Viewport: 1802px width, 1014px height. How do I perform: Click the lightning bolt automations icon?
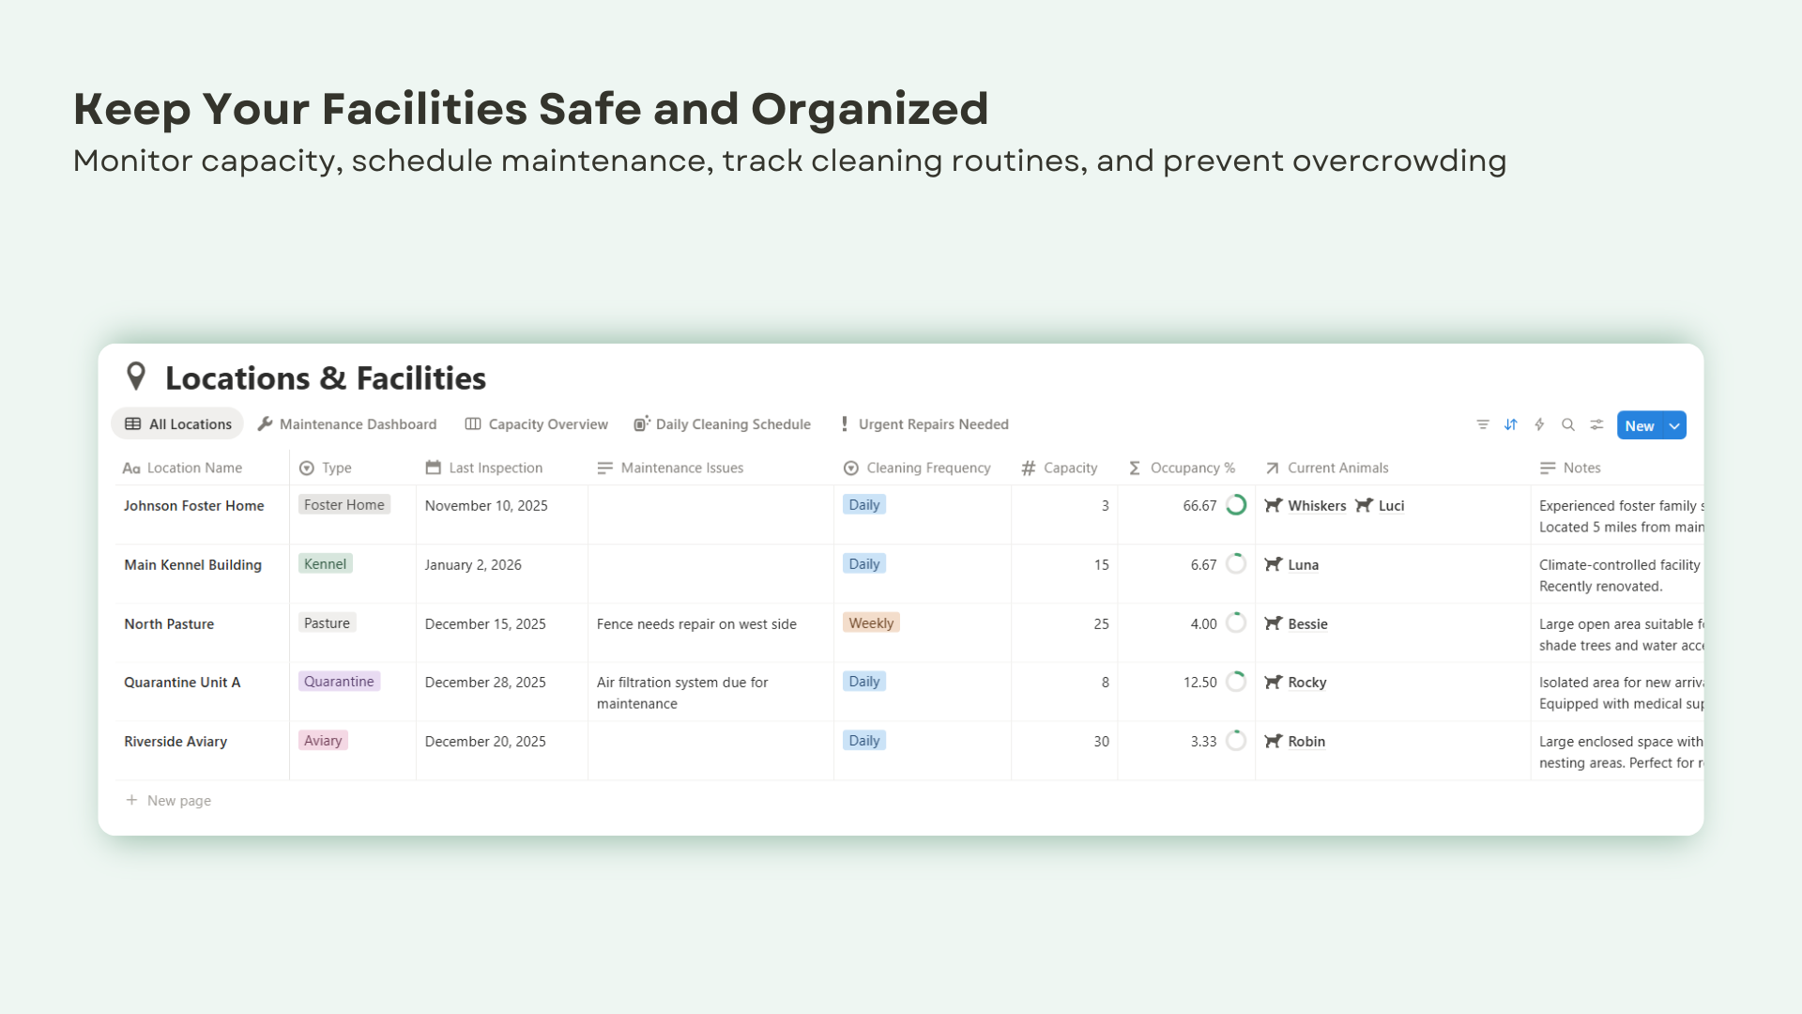tap(1539, 424)
